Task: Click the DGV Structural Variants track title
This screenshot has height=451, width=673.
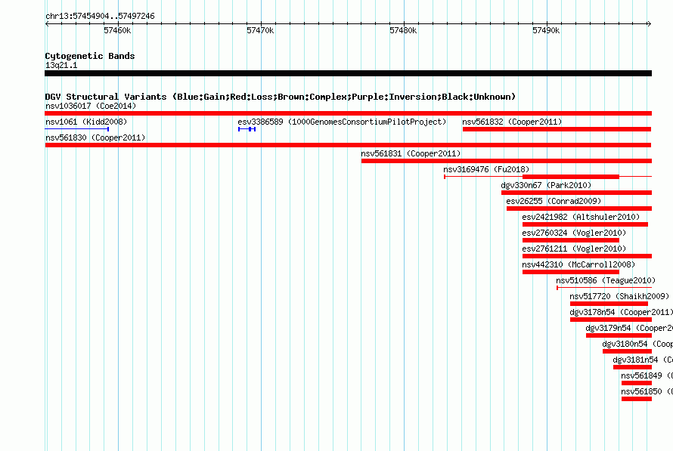Action: [281, 97]
